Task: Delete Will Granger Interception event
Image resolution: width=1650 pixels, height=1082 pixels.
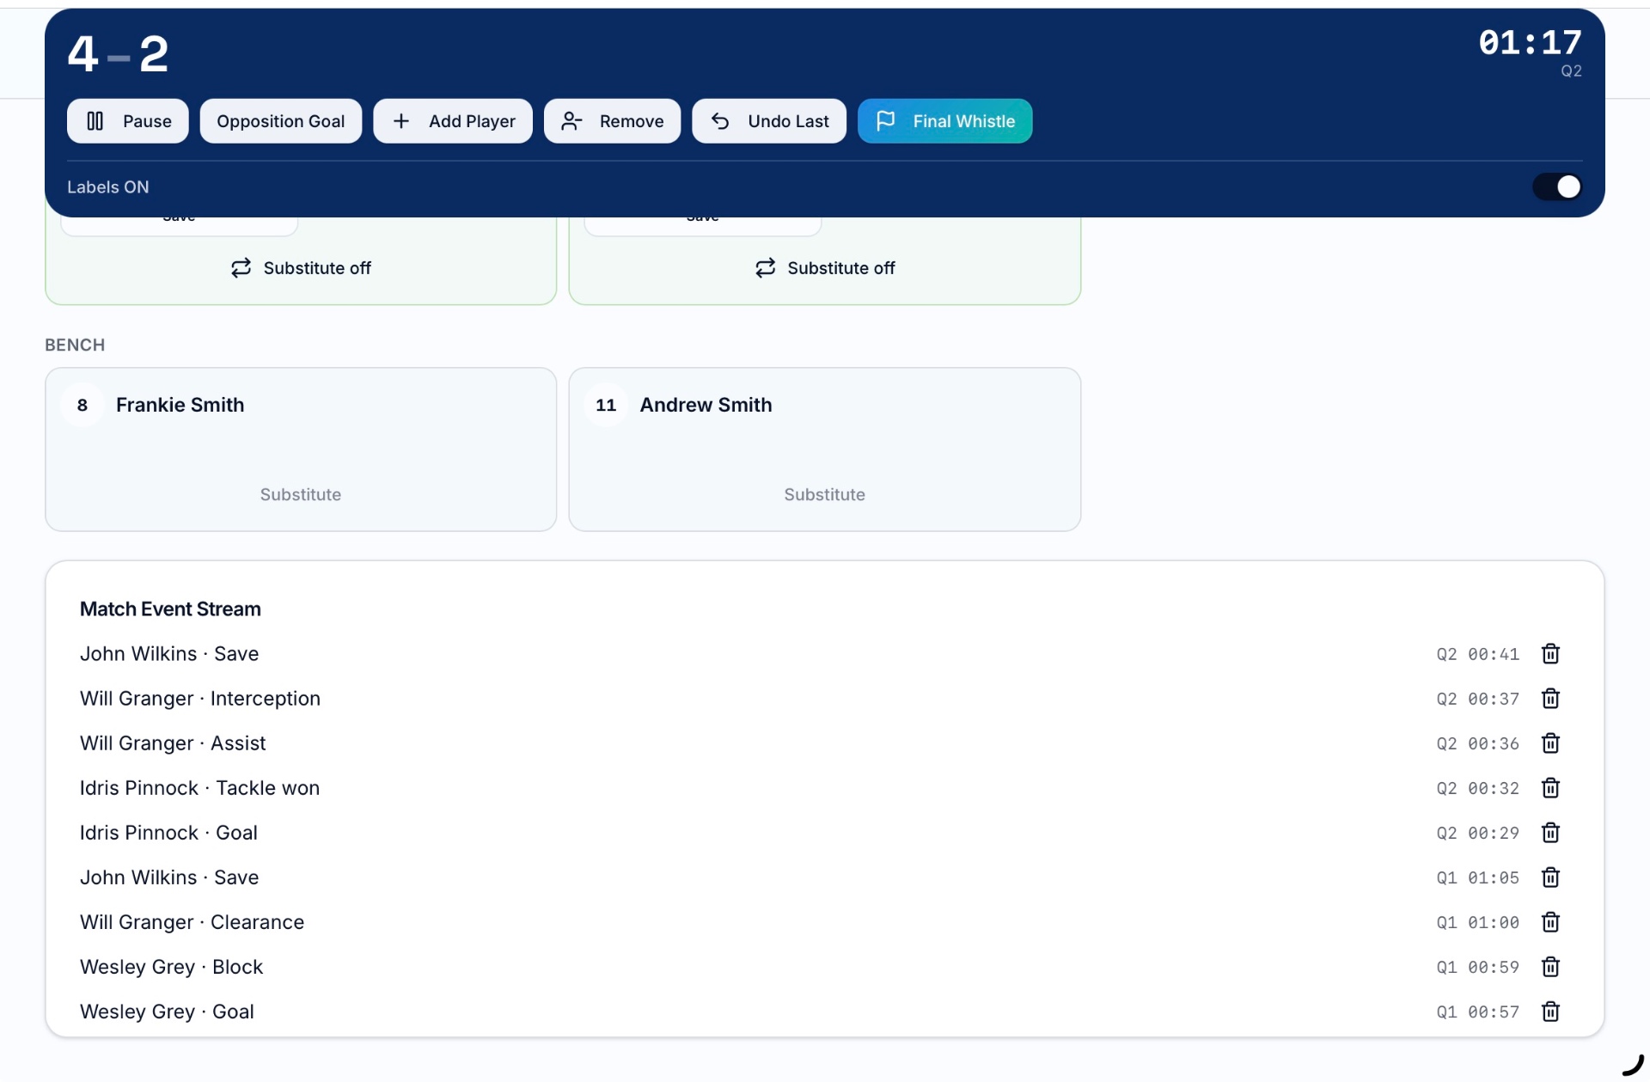Action: [1550, 699]
